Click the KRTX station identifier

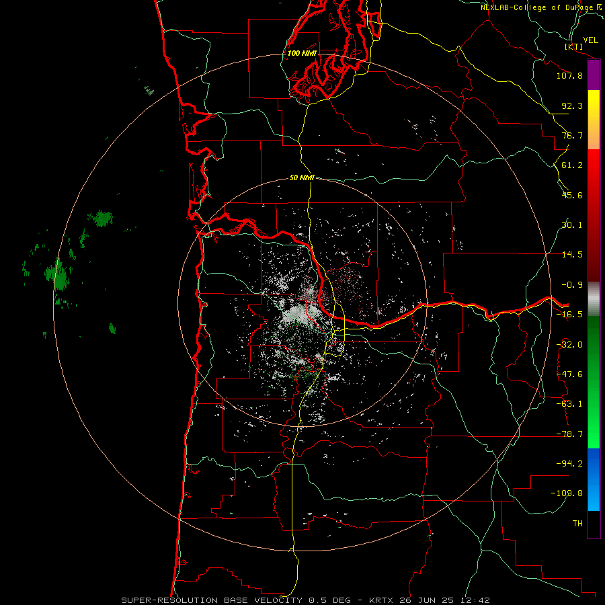tap(380, 600)
